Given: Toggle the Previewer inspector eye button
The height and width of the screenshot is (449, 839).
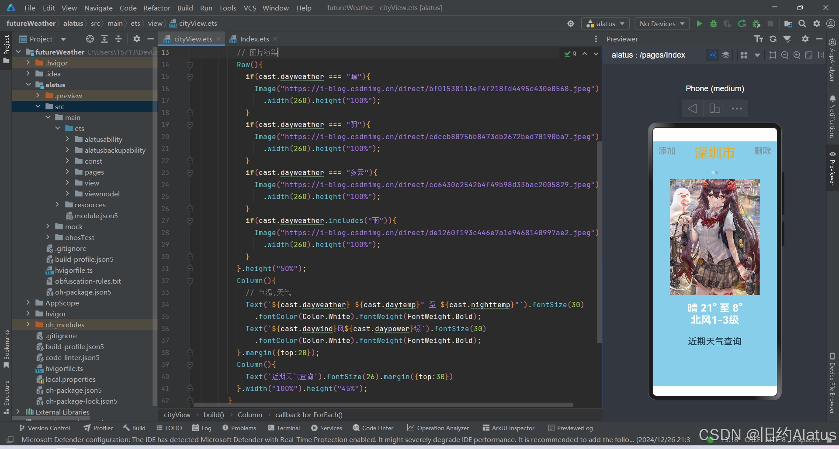Looking at the screenshot, I should 713,55.
